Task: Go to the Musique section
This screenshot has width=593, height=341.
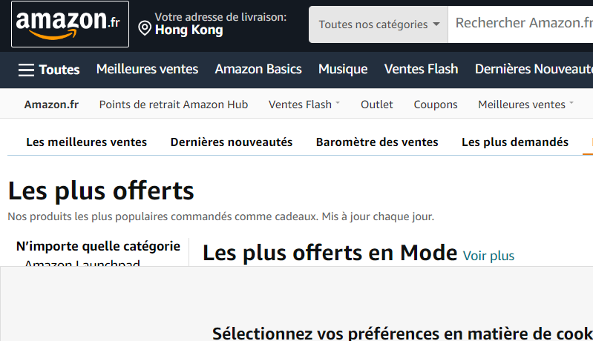Action: [x=343, y=69]
